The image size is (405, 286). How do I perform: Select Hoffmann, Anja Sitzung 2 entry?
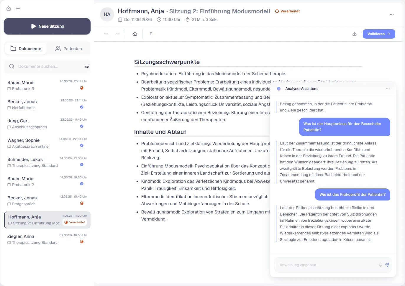point(47,220)
